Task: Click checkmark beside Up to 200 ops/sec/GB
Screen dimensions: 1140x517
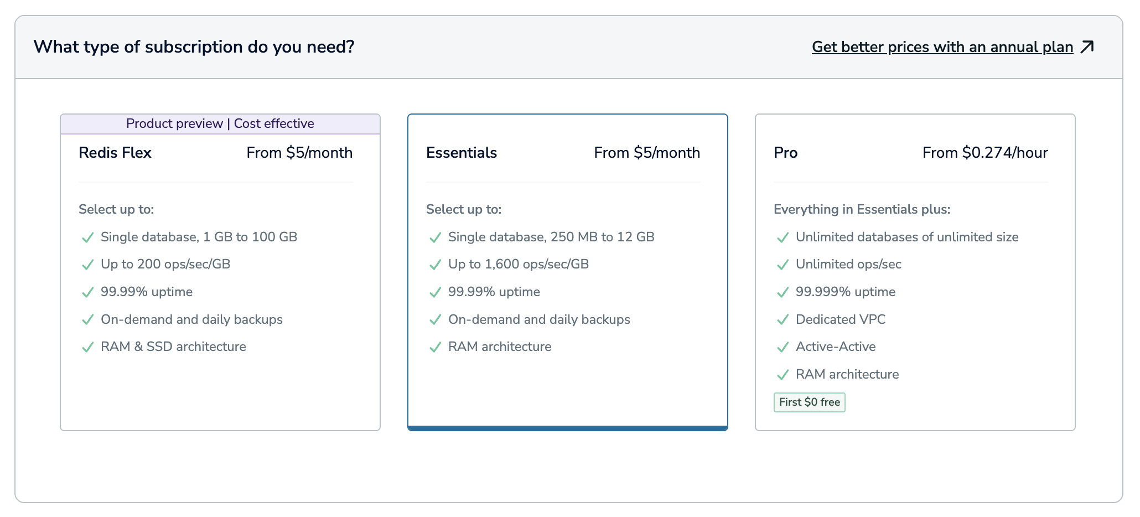Action: point(87,265)
